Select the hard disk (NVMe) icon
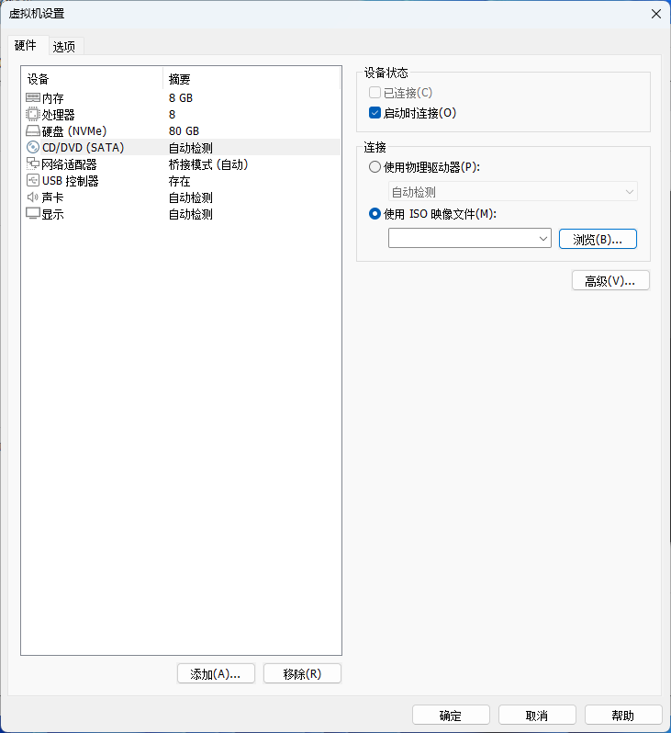671x733 pixels. tap(33, 130)
